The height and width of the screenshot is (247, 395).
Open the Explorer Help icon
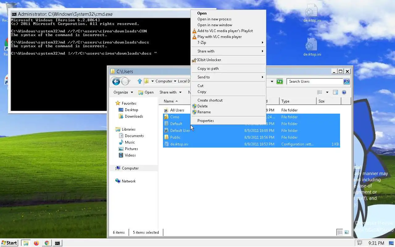pos(344,92)
